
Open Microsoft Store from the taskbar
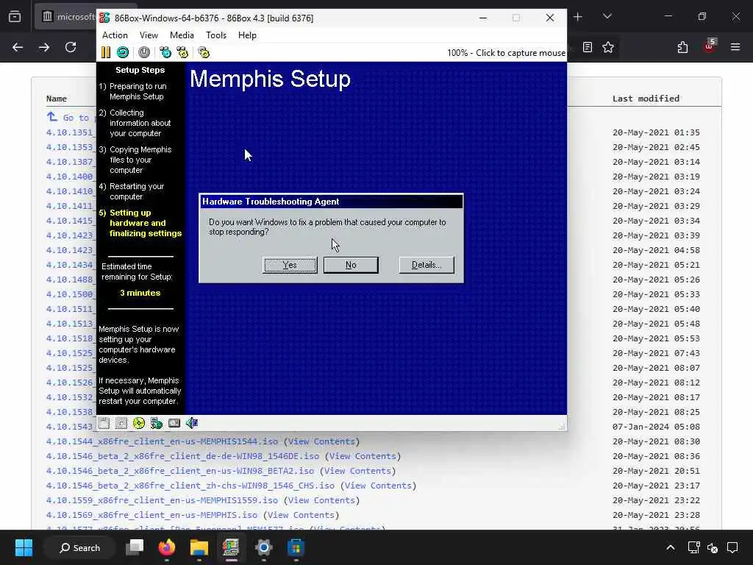pos(296,547)
